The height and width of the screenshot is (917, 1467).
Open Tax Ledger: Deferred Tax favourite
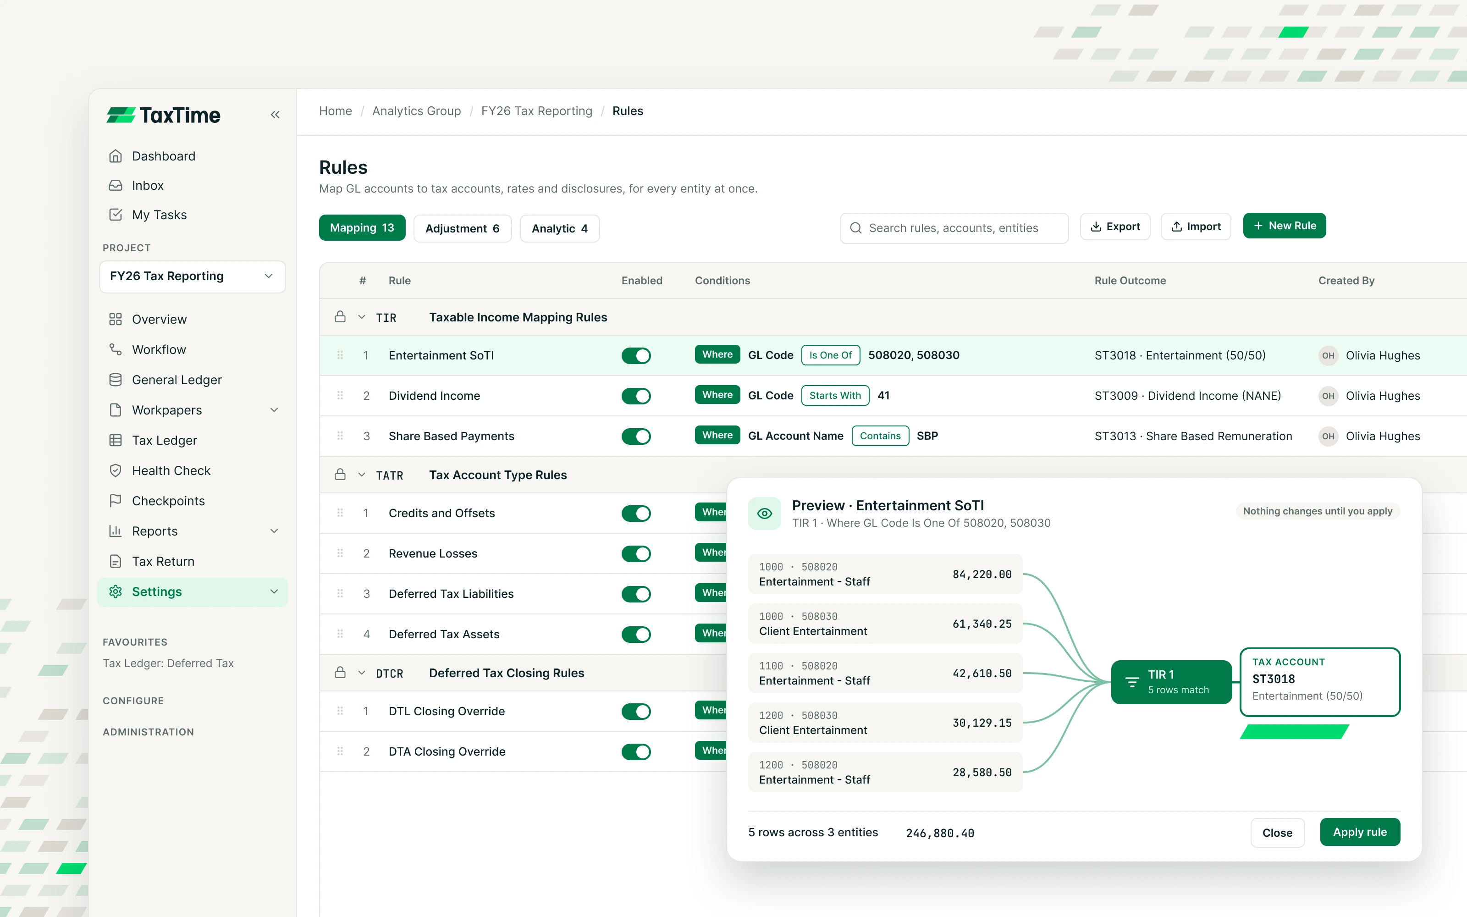pyautogui.click(x=168, y=663)
